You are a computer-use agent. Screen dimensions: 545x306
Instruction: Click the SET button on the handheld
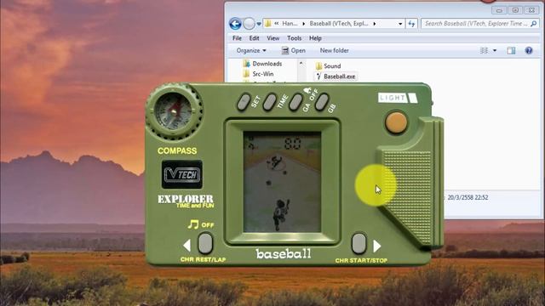coord(244,102)
